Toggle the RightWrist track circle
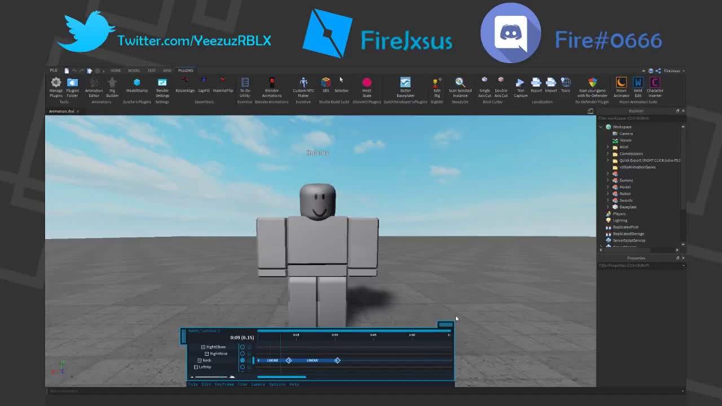The image size is (722, 406). coord(243,354)
